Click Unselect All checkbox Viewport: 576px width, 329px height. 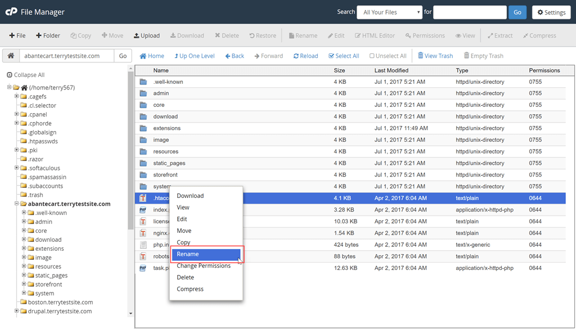click(388, 56)
